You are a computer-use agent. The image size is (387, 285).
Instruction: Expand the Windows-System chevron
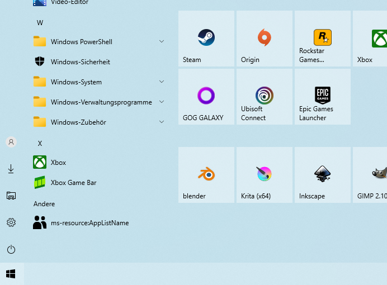point(162,82)
